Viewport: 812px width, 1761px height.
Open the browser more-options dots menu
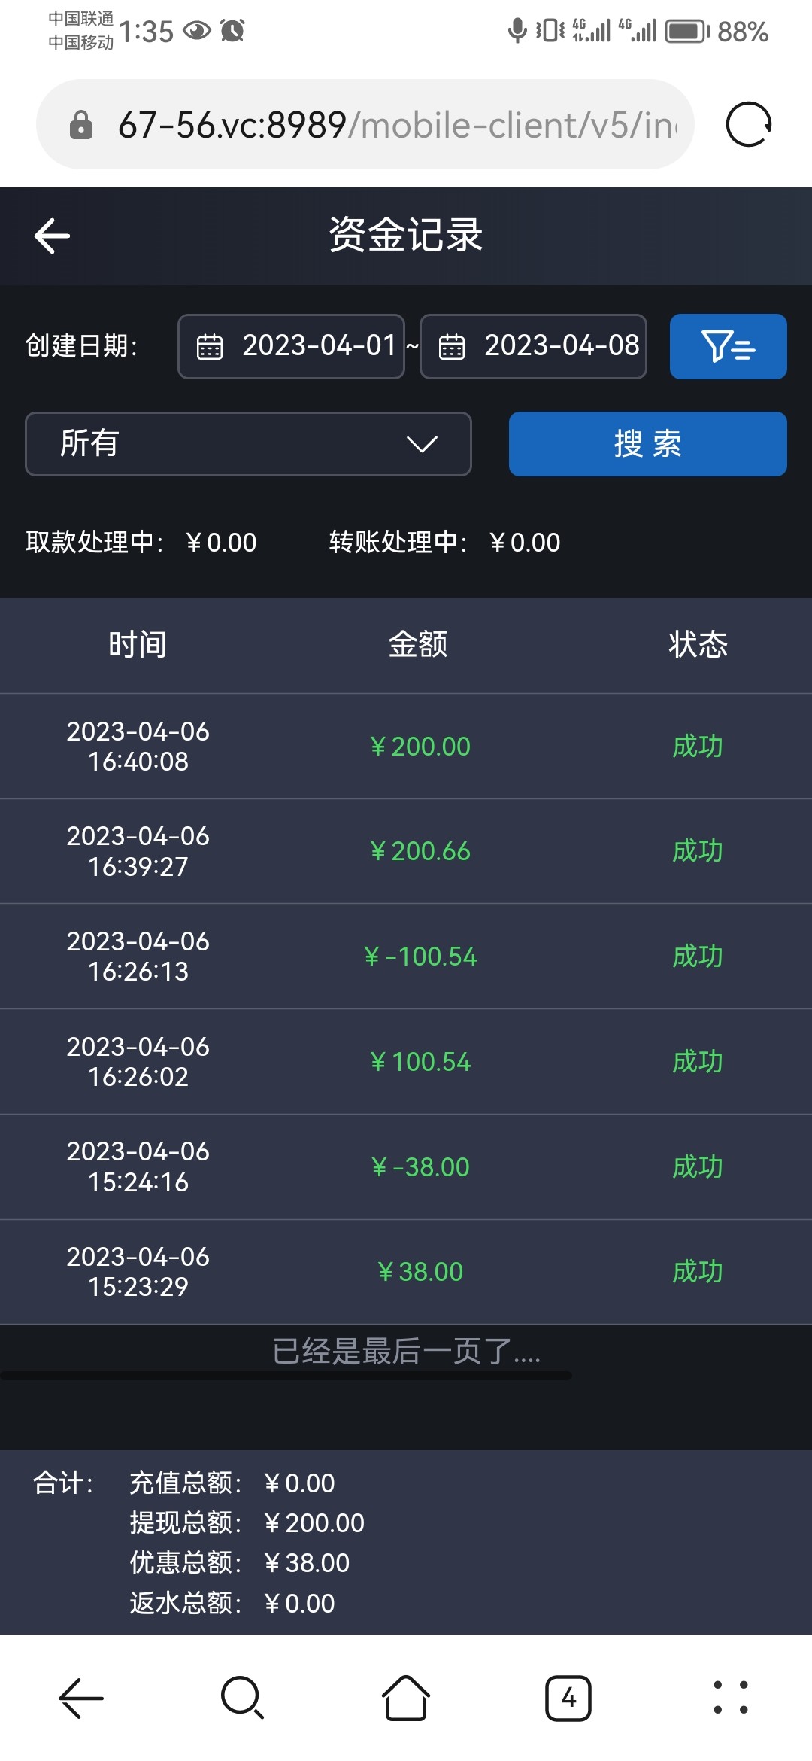click(x=730, y=1698)
